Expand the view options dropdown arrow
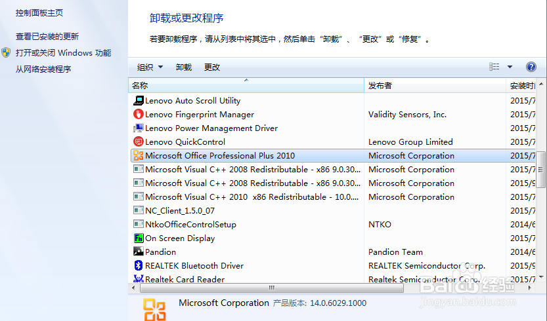The width and height of the screenshot is (547, 321). (510, 67)
